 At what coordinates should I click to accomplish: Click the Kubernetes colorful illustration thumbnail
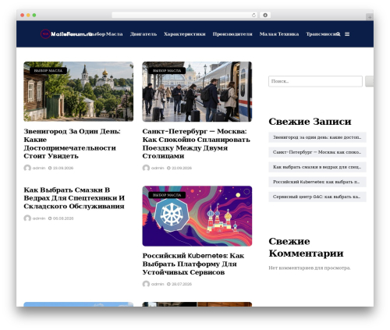[x=197, y=216]
